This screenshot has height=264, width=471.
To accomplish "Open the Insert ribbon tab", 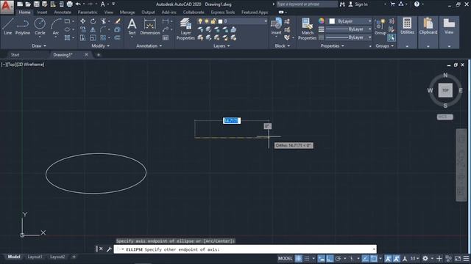I will pos(42,12).
